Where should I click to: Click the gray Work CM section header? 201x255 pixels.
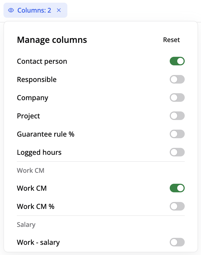tap(30, 170)
